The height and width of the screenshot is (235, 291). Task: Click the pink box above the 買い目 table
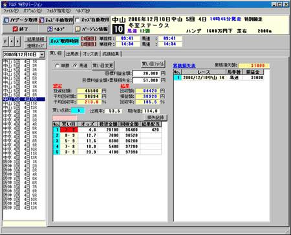tap(65, 118)
